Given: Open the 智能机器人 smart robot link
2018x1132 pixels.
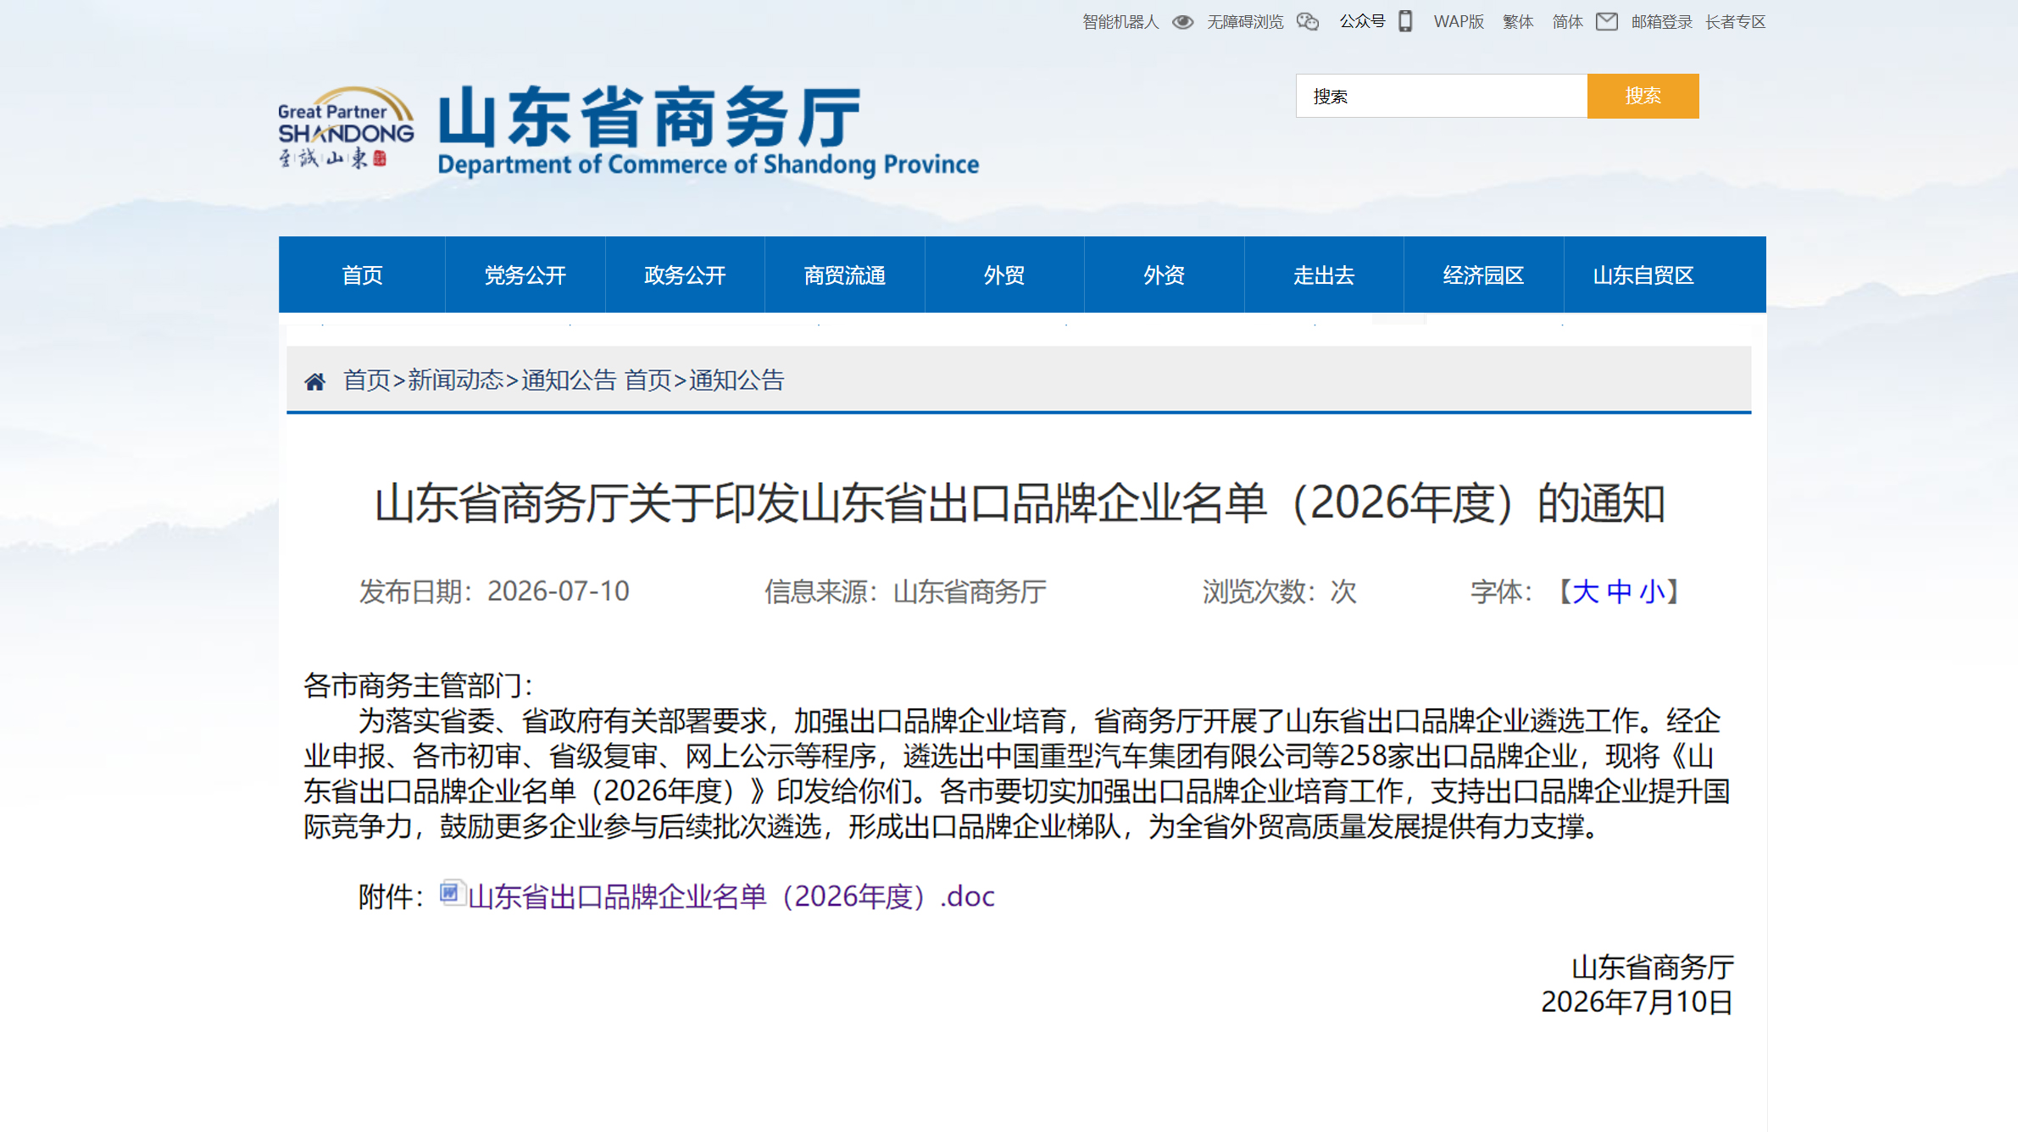Looking at the screenshot, I should click(x=1120, y=22).
